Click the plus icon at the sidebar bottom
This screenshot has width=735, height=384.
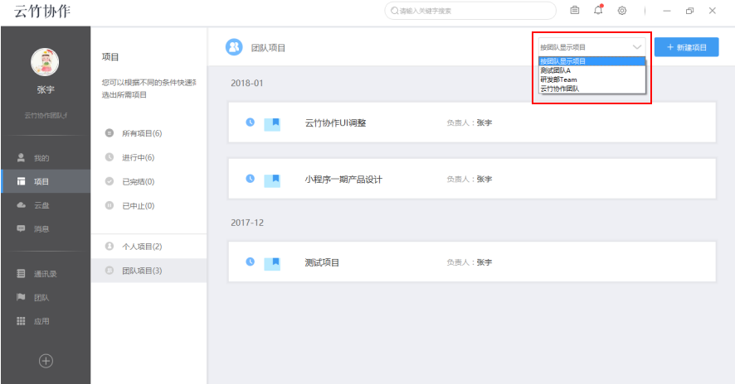pyautogui.click(x=46, y=360)
